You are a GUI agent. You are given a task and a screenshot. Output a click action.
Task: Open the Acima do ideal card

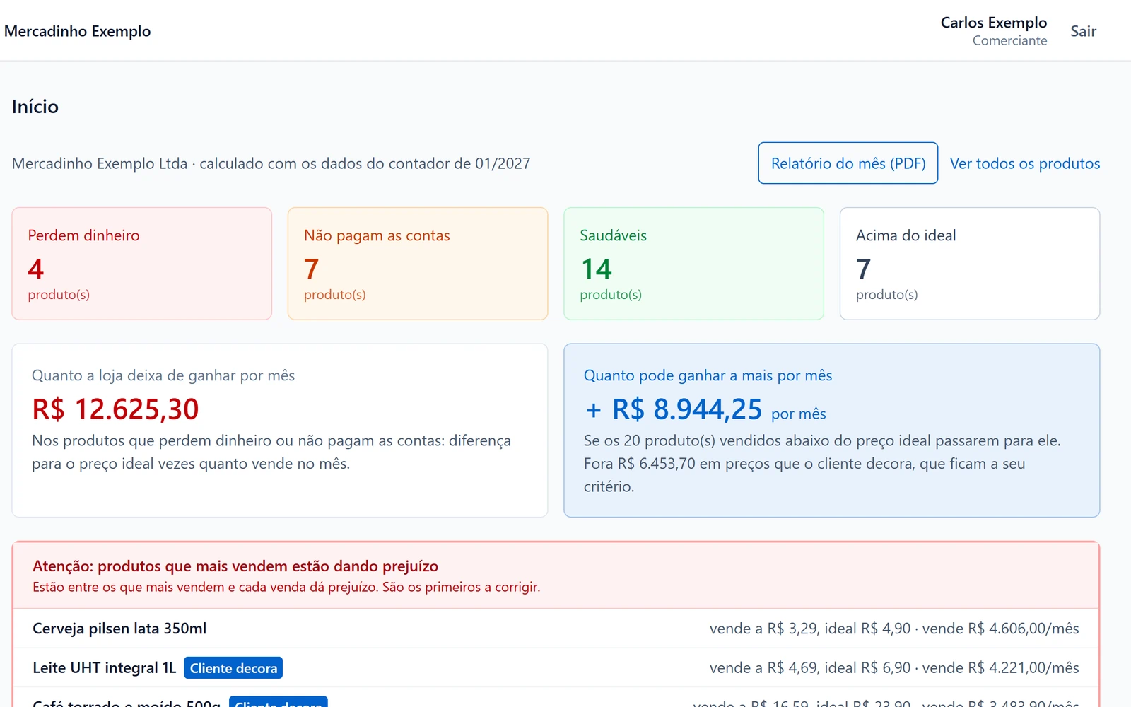(x=970, y=264)
